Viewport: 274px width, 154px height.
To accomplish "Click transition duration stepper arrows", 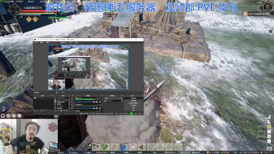I will tap(122, 101).
